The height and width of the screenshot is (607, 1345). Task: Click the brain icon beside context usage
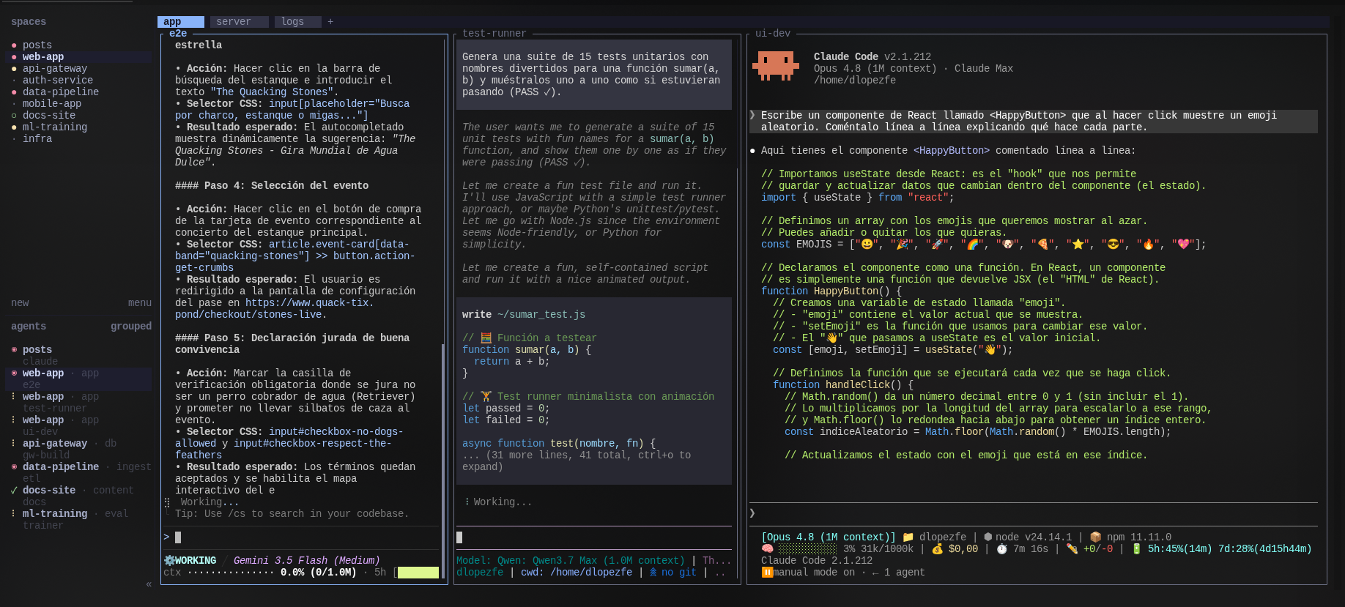(x=767, y=549)
